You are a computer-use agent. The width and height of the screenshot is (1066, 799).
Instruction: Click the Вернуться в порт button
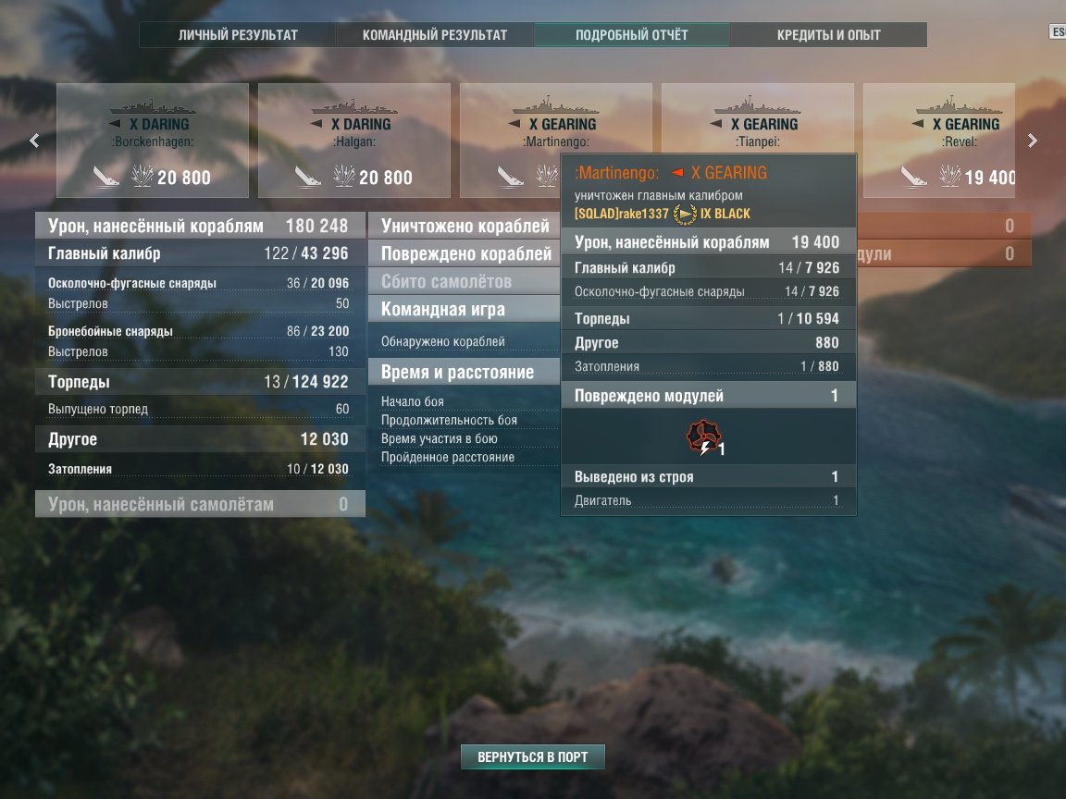[x=532, y=756]
